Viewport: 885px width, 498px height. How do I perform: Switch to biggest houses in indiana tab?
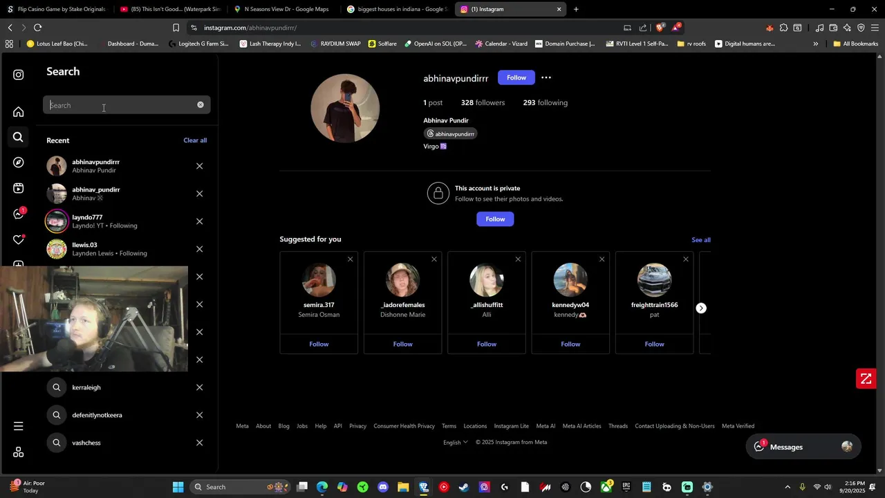(x=397, y=9)
